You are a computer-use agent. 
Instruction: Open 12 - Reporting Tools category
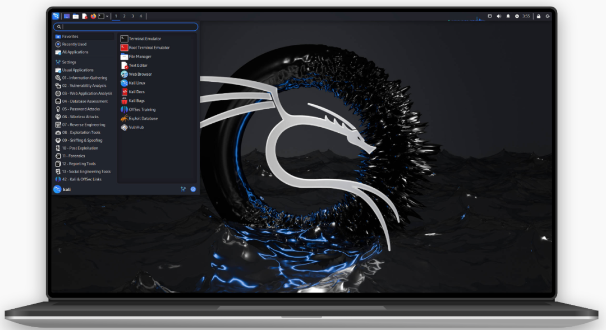(84, 164)
